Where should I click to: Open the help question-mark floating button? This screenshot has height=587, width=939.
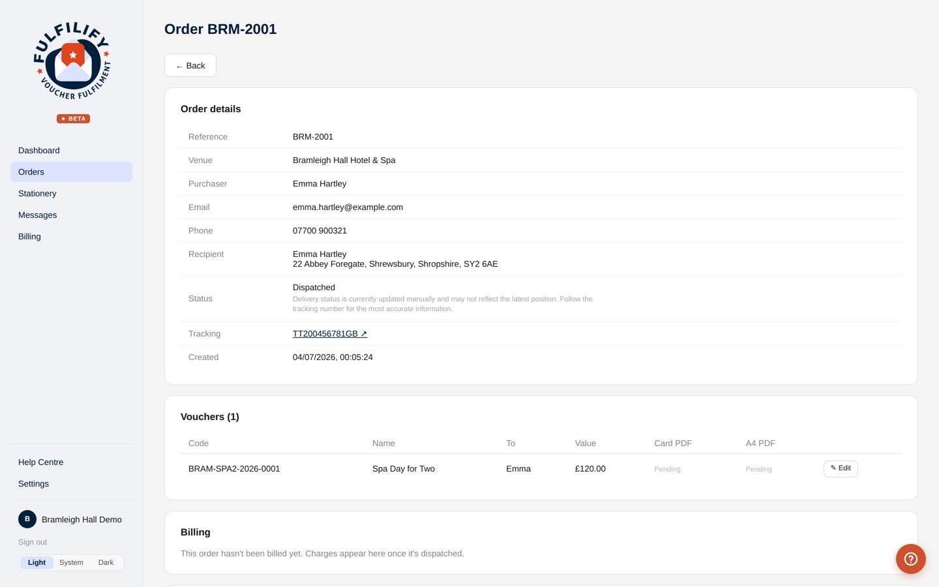click(910, 559)
